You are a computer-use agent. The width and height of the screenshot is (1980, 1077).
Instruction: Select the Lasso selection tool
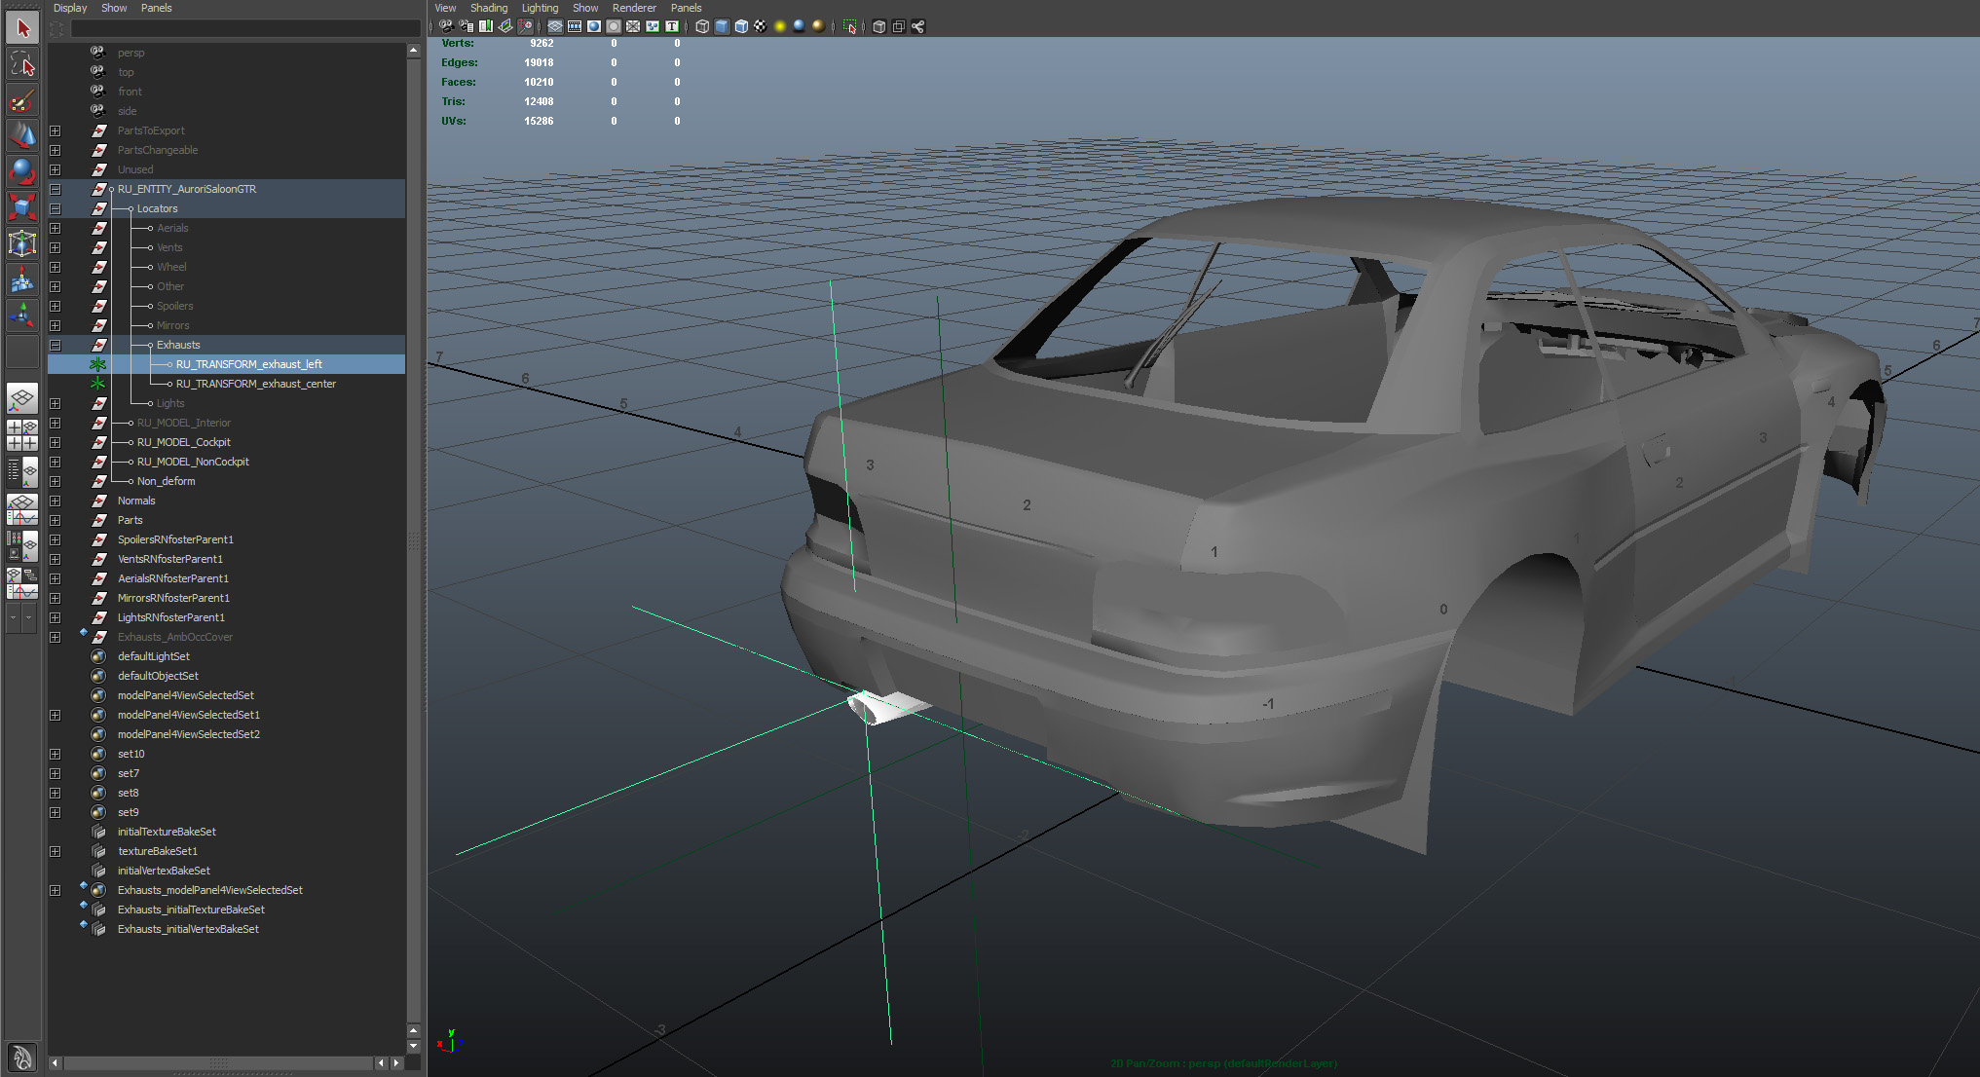coord(22,65)
